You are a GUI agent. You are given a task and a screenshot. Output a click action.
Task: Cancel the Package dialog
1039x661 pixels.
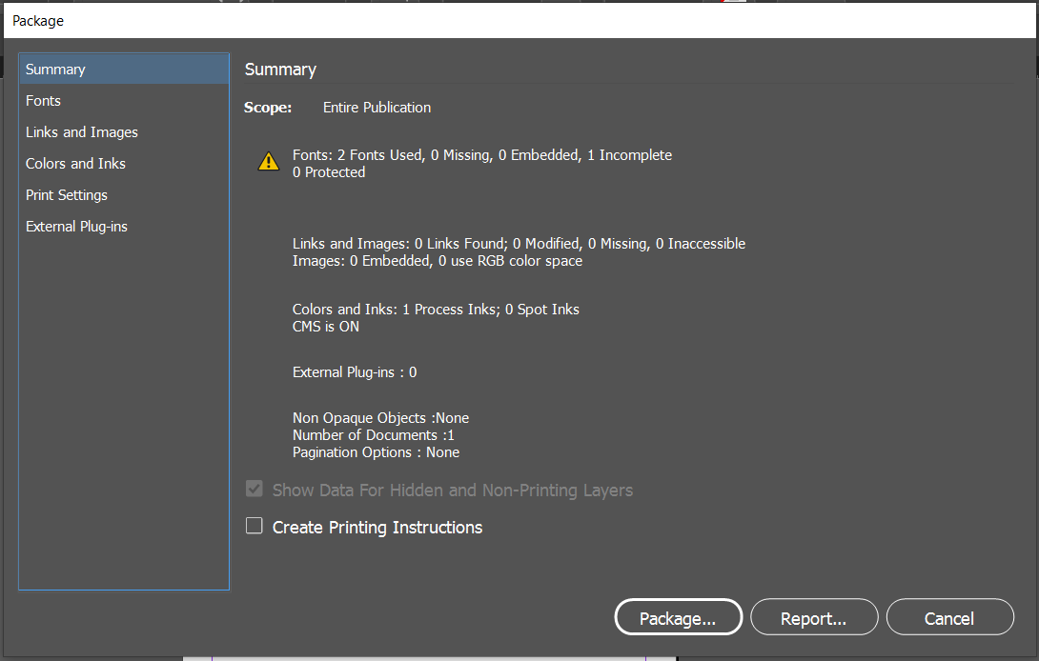pyautogui.click(x=949, y=617)
